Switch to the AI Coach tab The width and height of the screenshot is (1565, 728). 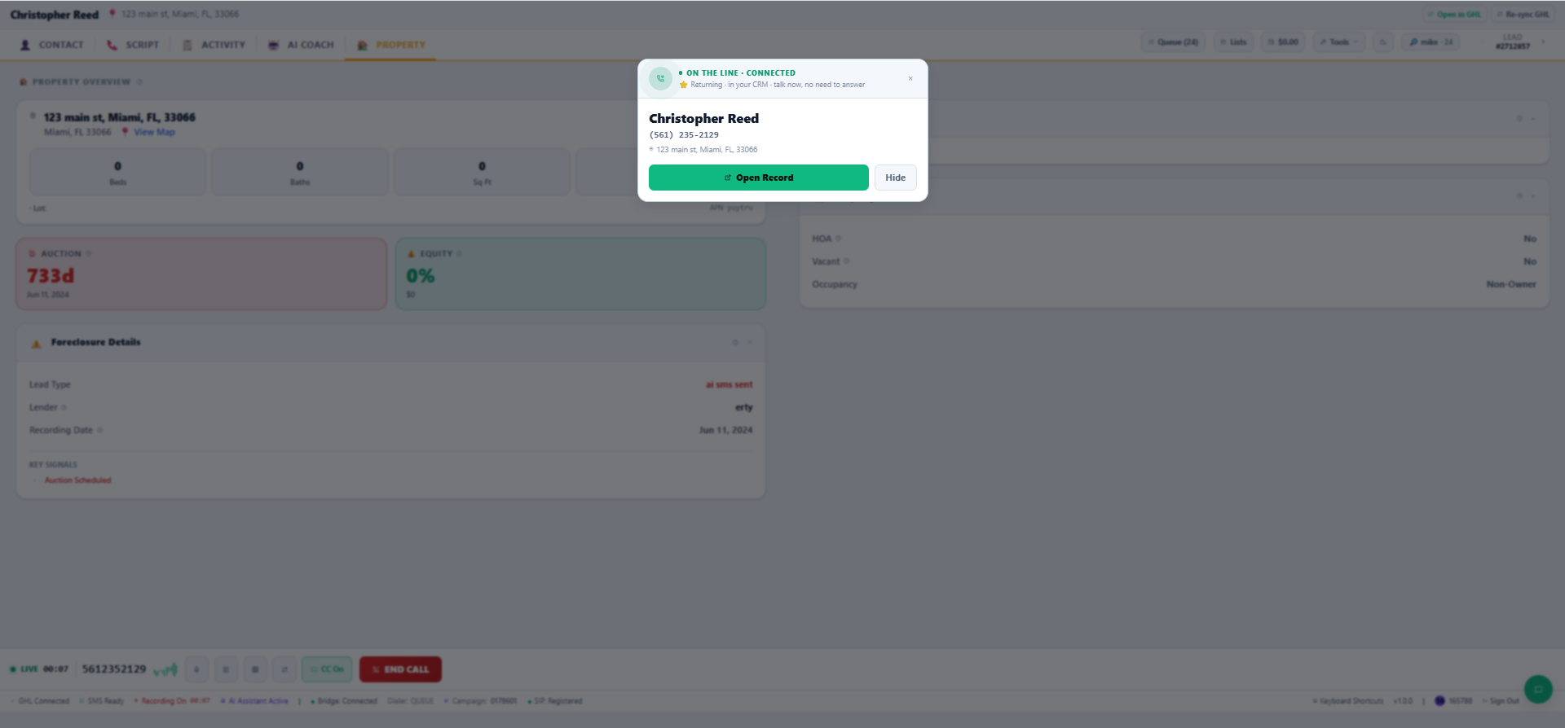pos(302,45)
